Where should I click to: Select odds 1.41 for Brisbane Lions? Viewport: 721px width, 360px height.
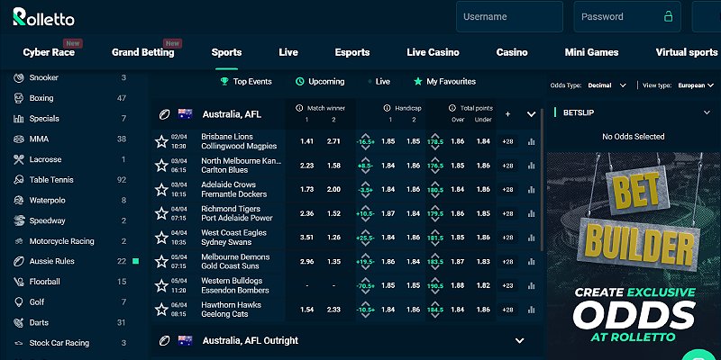click(x=306, y=141)
